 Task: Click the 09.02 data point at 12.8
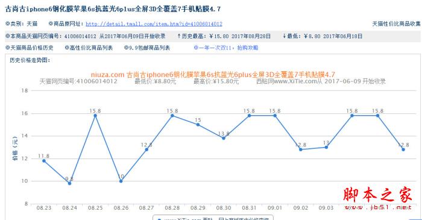coord(301,149)
